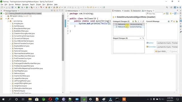Screen dimensions: 182x102
Task: Unstage selected files in Staged Changes
Action: (x=140, y=38)
